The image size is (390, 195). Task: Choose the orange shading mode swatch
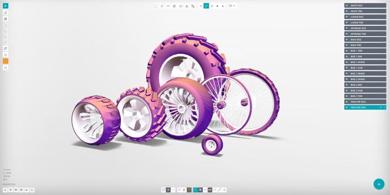point(189,189)
